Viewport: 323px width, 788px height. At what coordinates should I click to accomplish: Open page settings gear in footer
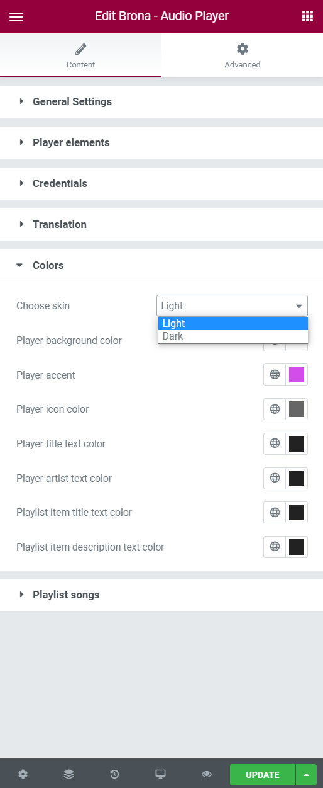tap(23, 774)
